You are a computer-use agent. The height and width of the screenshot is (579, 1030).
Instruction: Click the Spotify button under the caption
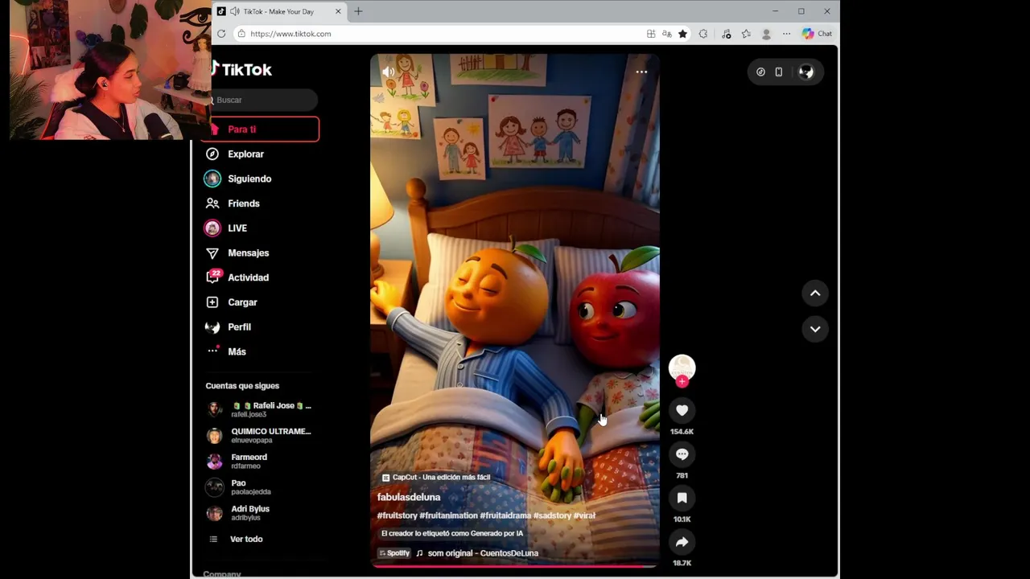[394, 553]
